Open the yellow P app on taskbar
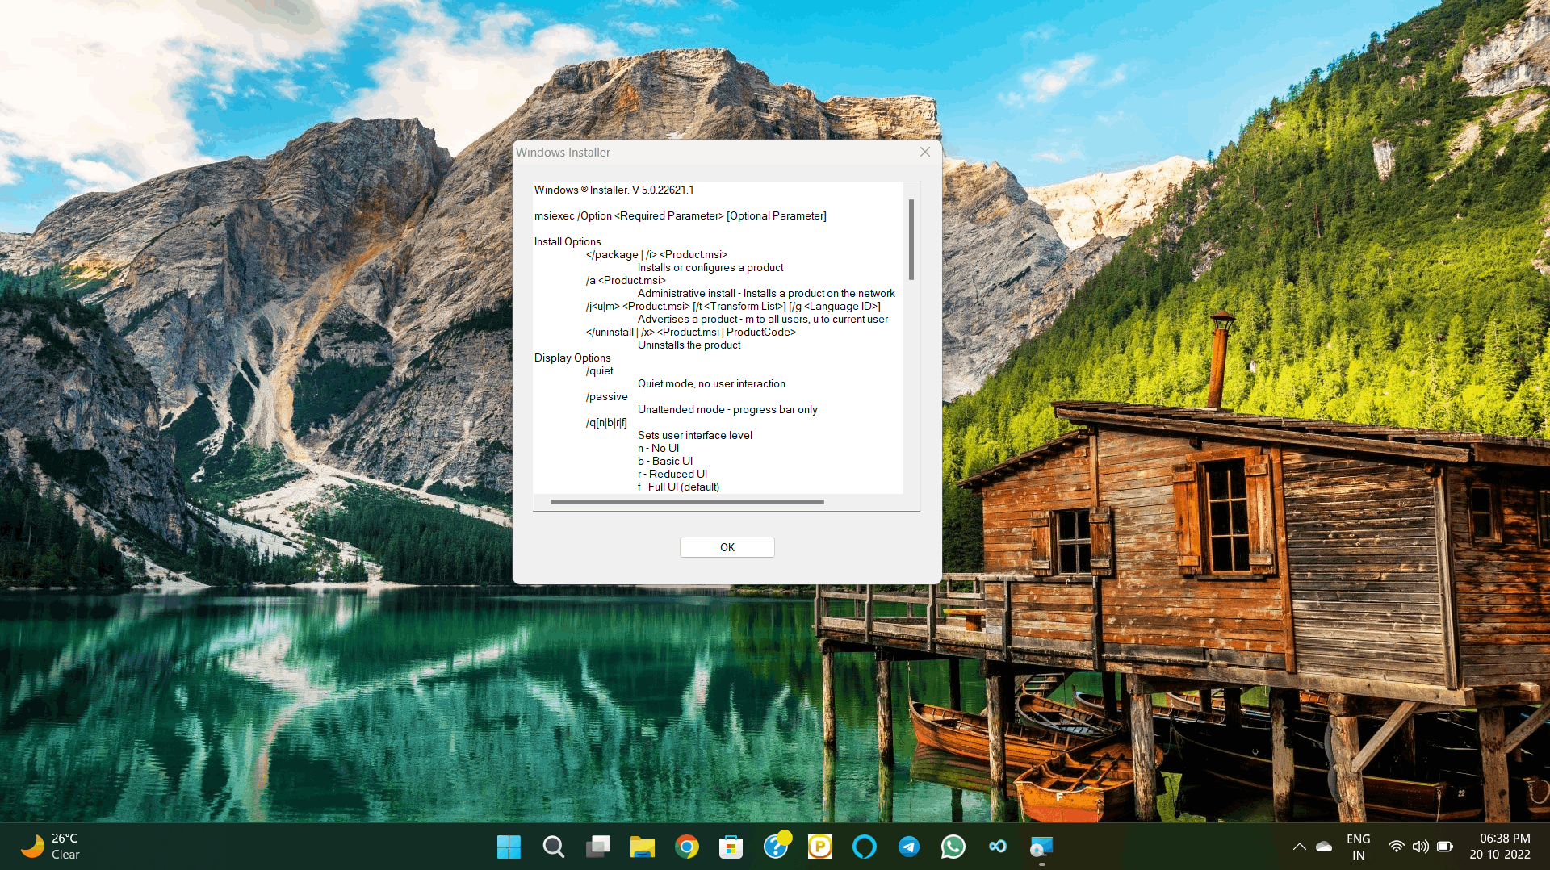Image resolution: width=1550 pixels, height=870 pixels. coord(820,847)
